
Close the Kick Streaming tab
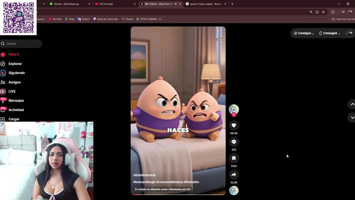(x=89, y=4)
